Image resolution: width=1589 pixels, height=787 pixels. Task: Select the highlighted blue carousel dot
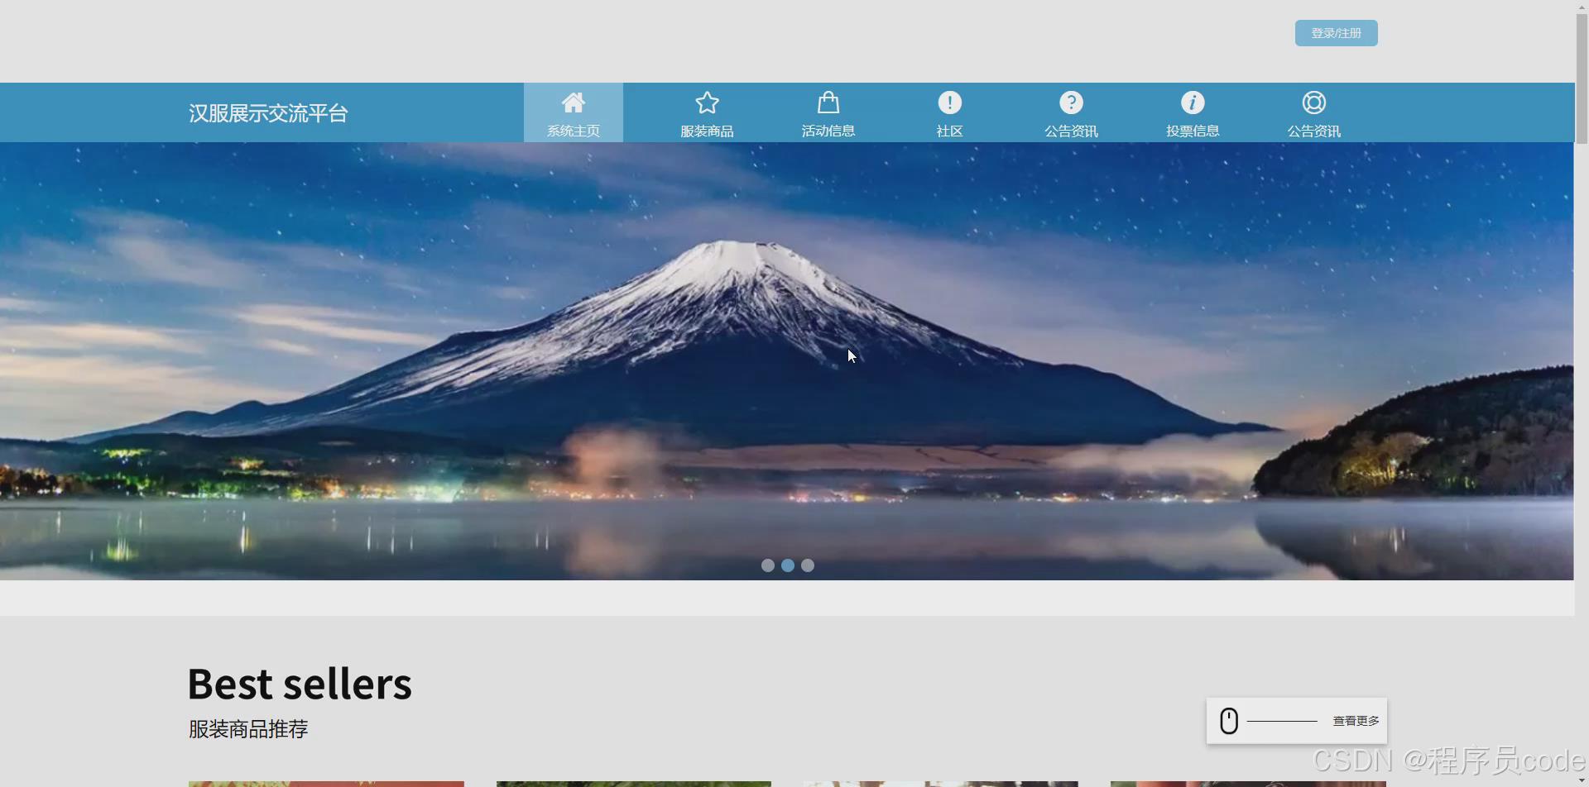(x=788, y=565)
